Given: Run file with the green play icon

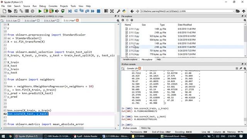Looking at the screenshot, I should click(x=40, y=11).
